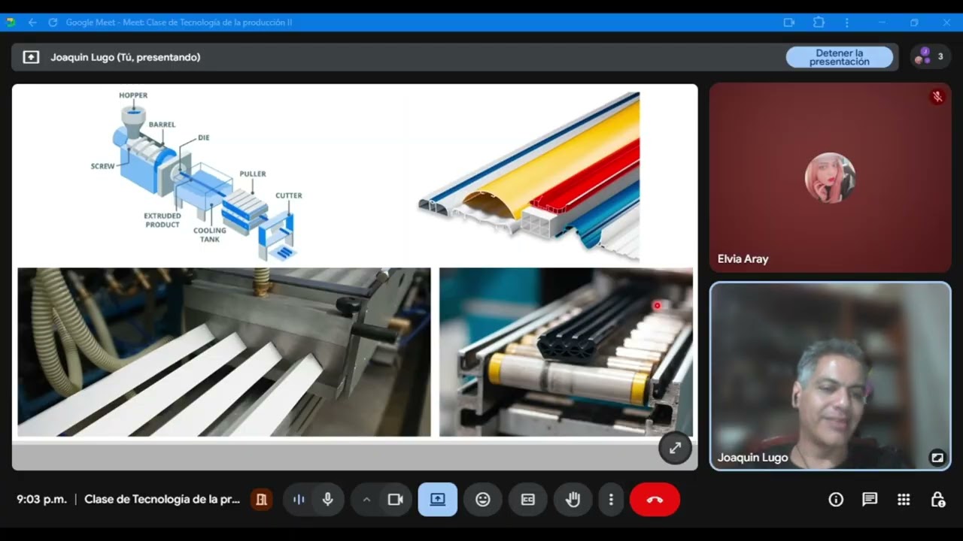963x541 pixels.
Task: Turn off the camera
Action: (x=396, y=500)
